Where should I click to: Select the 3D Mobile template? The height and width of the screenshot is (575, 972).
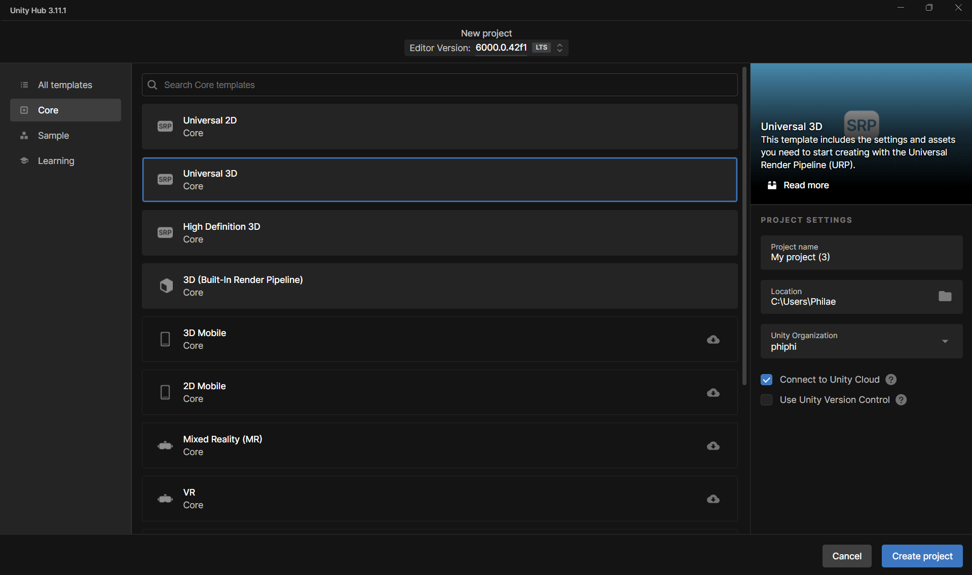point(439,339)
